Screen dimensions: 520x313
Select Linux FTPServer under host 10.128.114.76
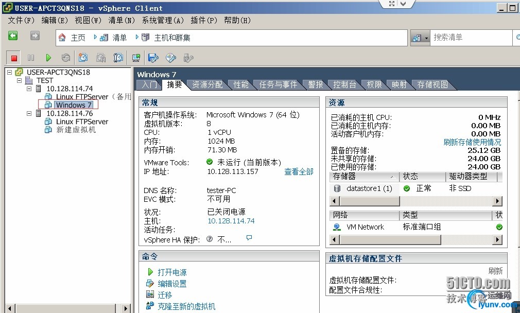click(82, 121)
